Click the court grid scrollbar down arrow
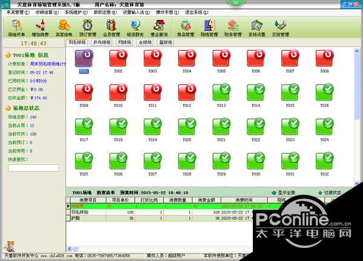 (x=356, y=183)
